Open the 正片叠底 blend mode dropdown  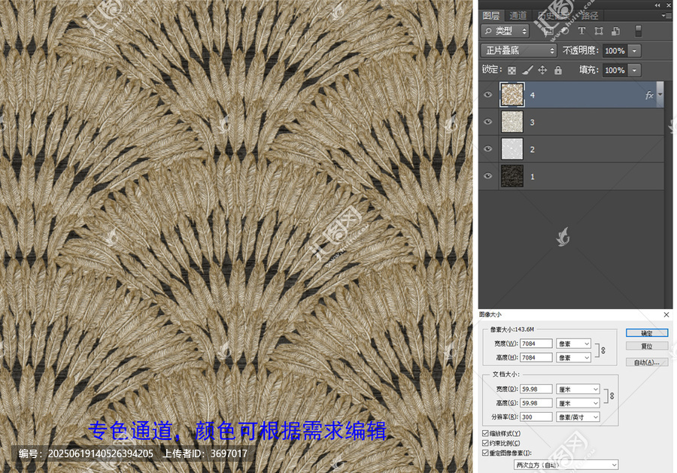coord(518,50)
